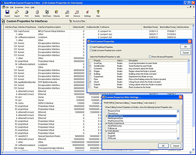Sort by the InterfaceType column header

[11, 27]
